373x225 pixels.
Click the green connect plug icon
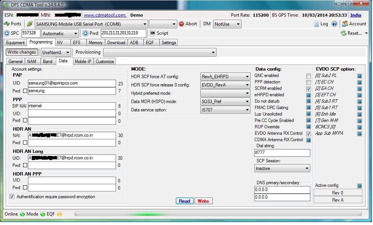click(30, 24)
